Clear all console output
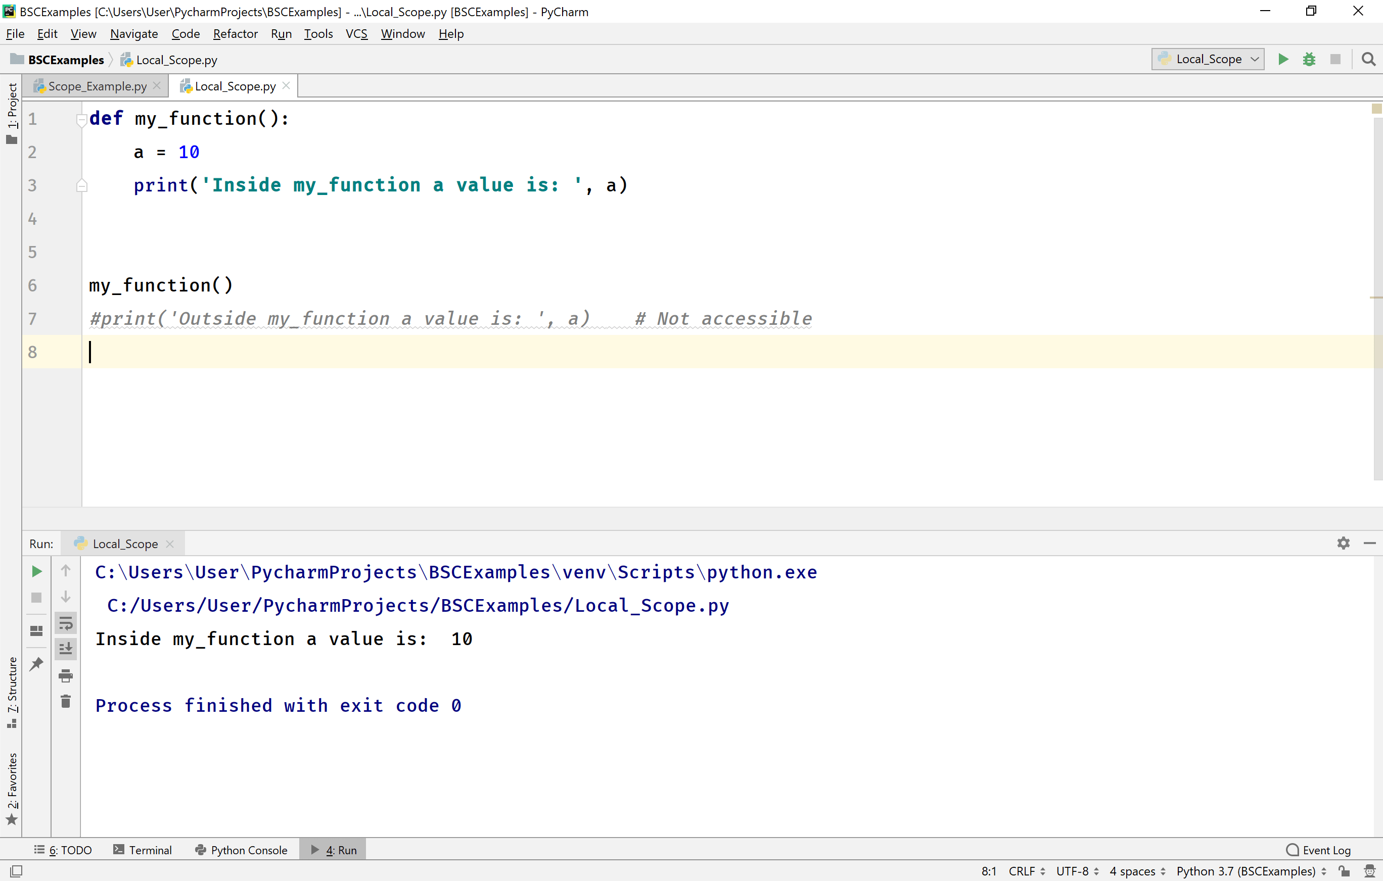The width and height of the screenshot is (1383, 881). point(66,700)
